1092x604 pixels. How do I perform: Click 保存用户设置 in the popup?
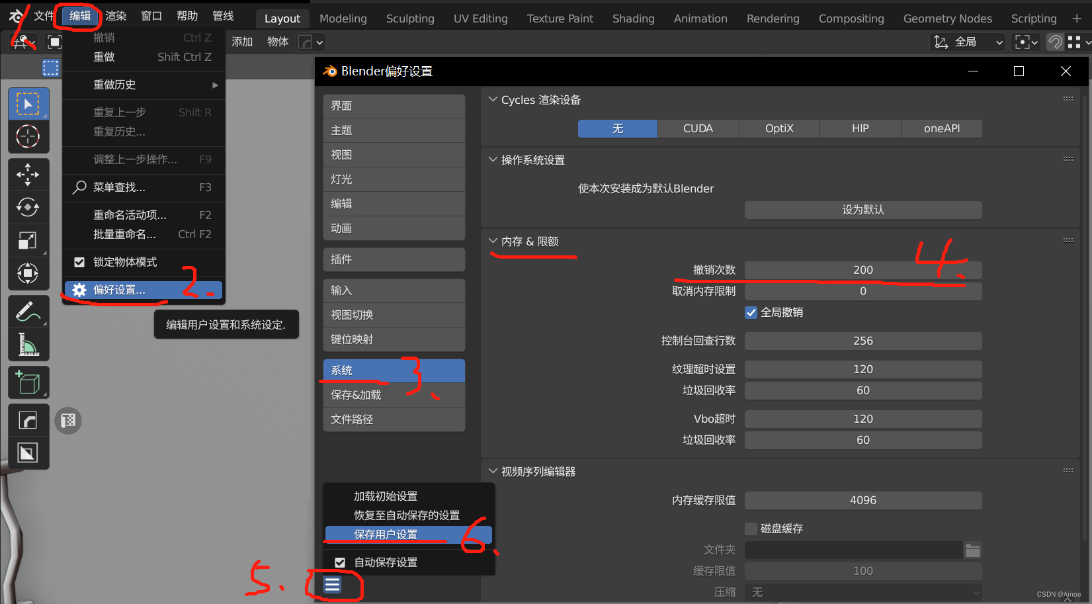pos(409,535)
